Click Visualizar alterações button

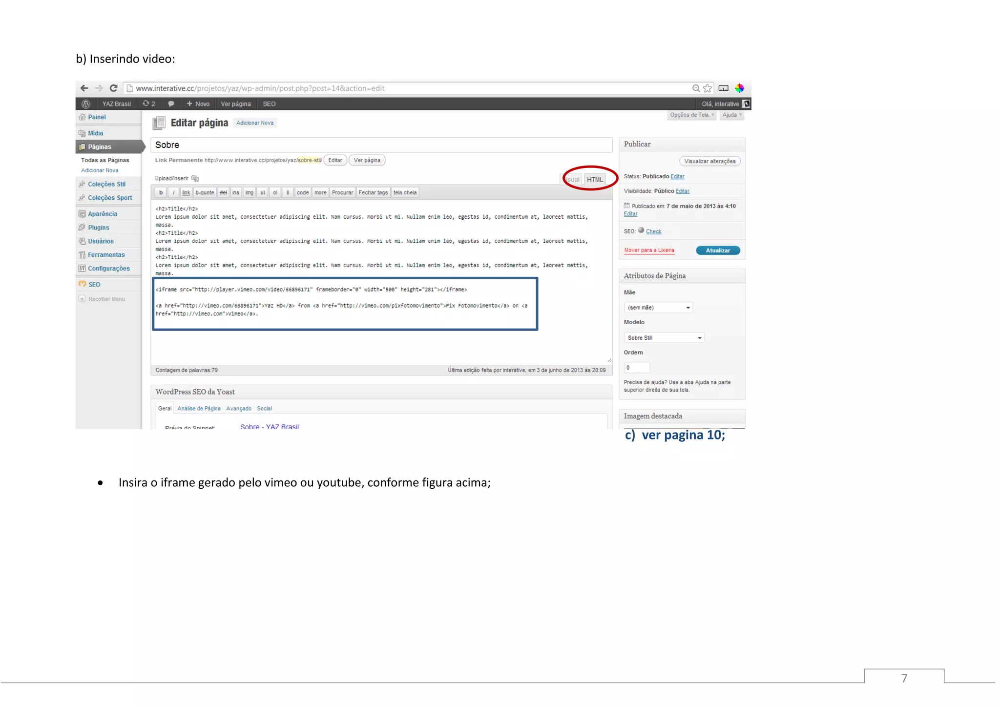(709, 162)
